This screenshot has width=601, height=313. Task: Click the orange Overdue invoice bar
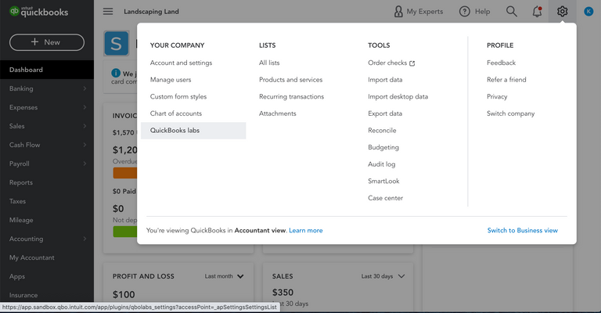click(x=125, y=173)
